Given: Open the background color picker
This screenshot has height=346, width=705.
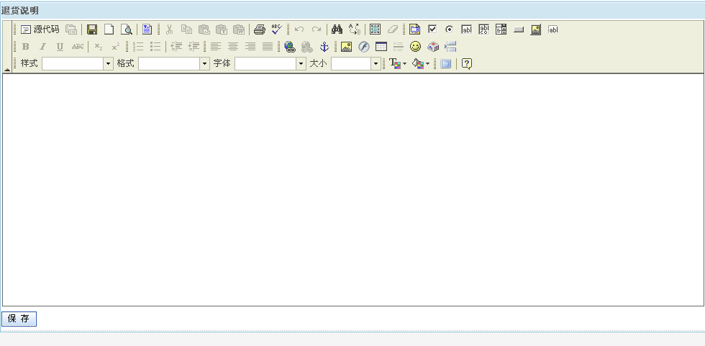Looking at the screenshot, I should [x=421, y=64].
